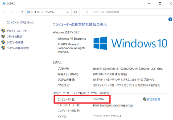
Task: Click the 8.00 GB RAM value
Action: tap(110, 74)
